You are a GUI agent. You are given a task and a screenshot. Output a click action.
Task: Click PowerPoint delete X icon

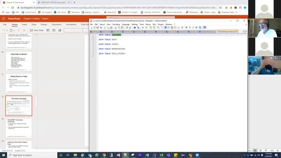24,30
